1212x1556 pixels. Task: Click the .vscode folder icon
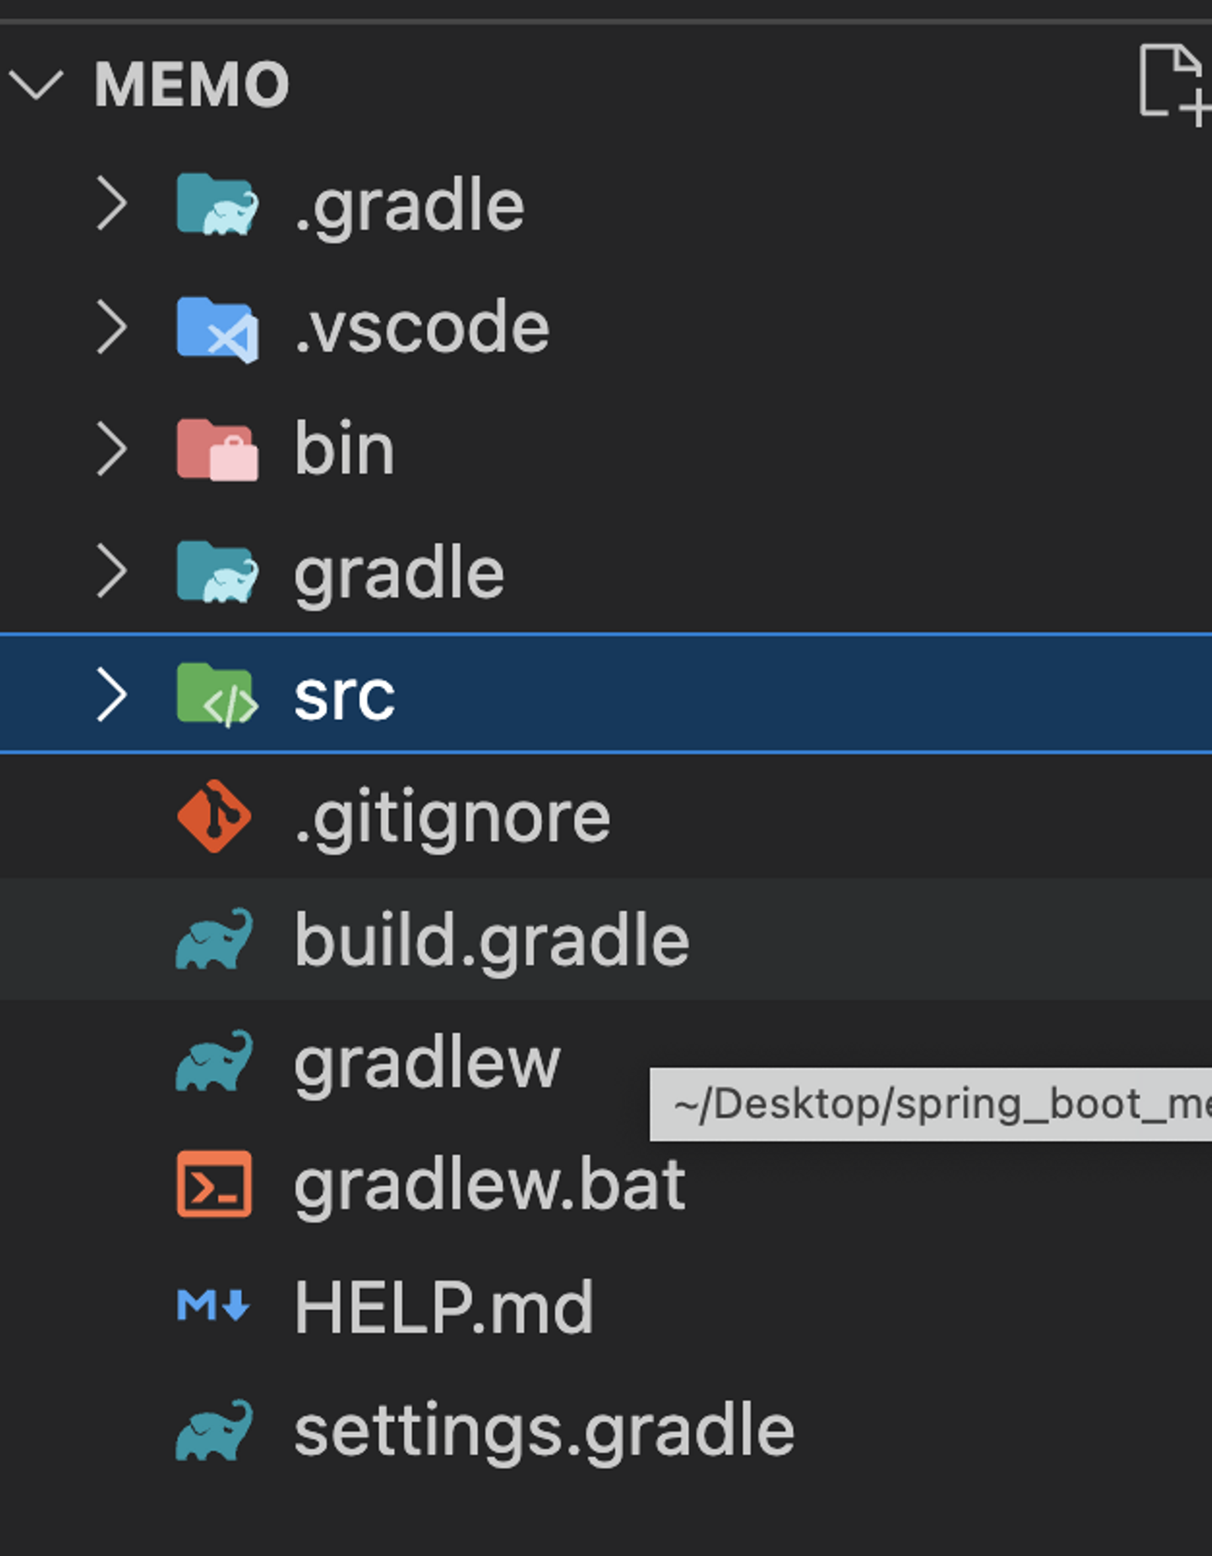[x=217, y=328]
